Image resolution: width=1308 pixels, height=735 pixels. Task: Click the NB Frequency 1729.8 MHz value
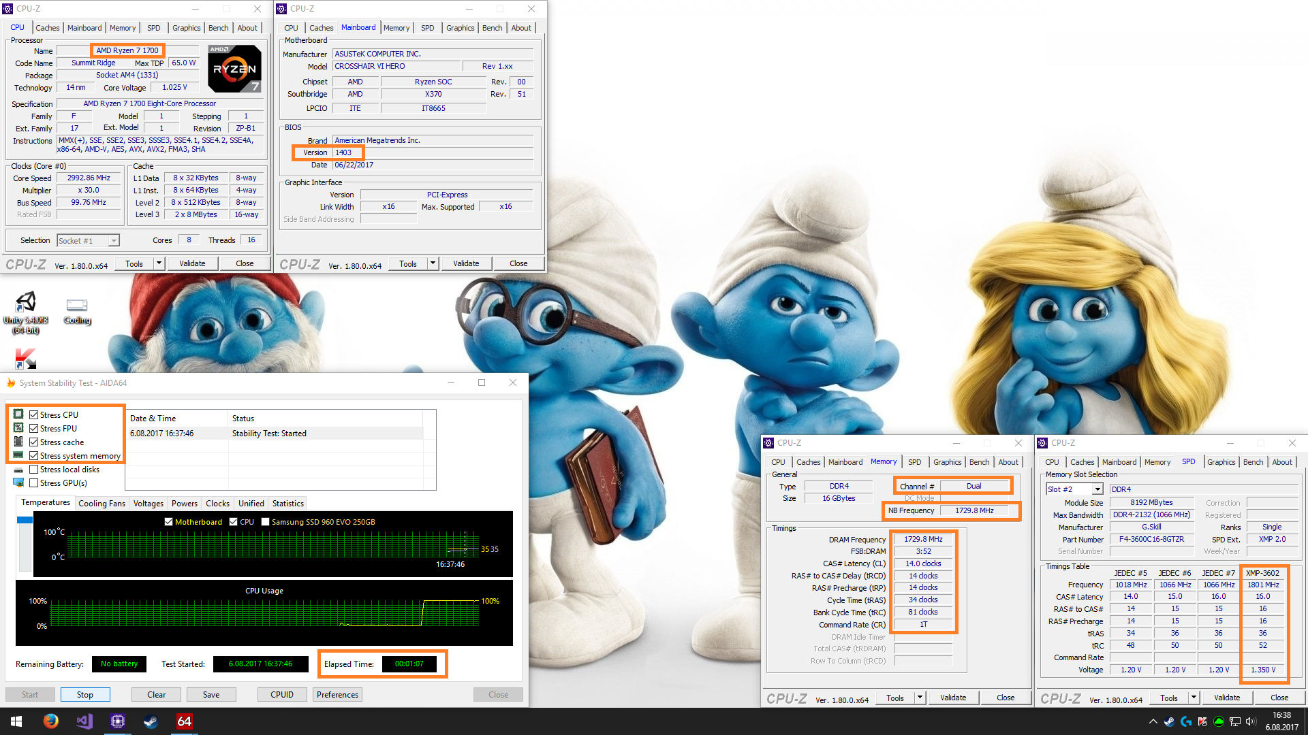coord(974,510)
